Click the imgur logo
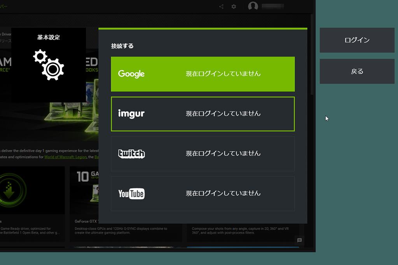398x265 pixels. pyautogui.click(x=131, y=114)
